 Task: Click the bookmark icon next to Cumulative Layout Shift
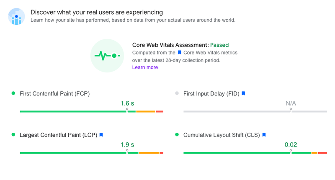[264, 135]
